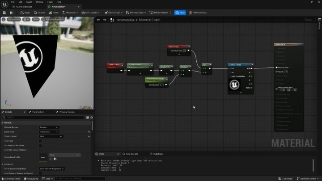Toggle the Two Sided checkbox
This screenshot has width=322, height=181.
click(40, 141)
